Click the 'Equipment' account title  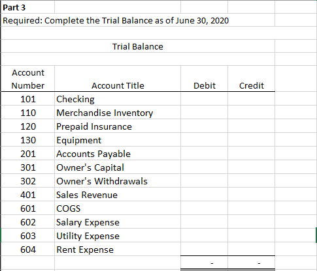pyautogui.click(x=79, y=141)
